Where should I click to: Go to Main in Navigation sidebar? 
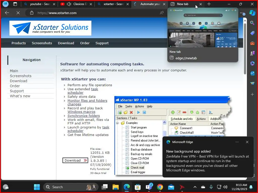[14, 71]
